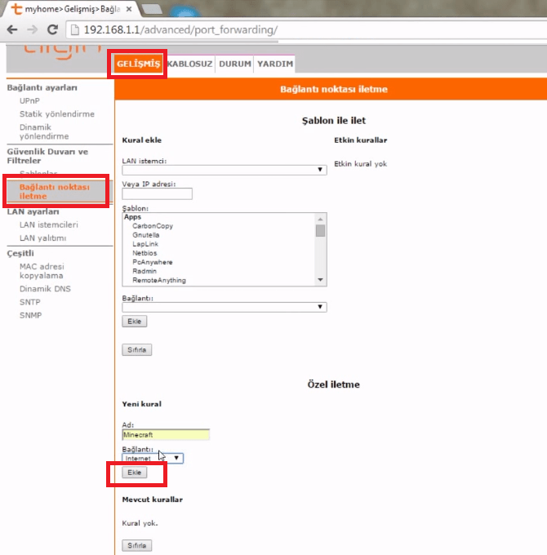Select Netbios in the Şablon list
The width and height of the screenshot is (547, 555).
click(x=145, y=253)
